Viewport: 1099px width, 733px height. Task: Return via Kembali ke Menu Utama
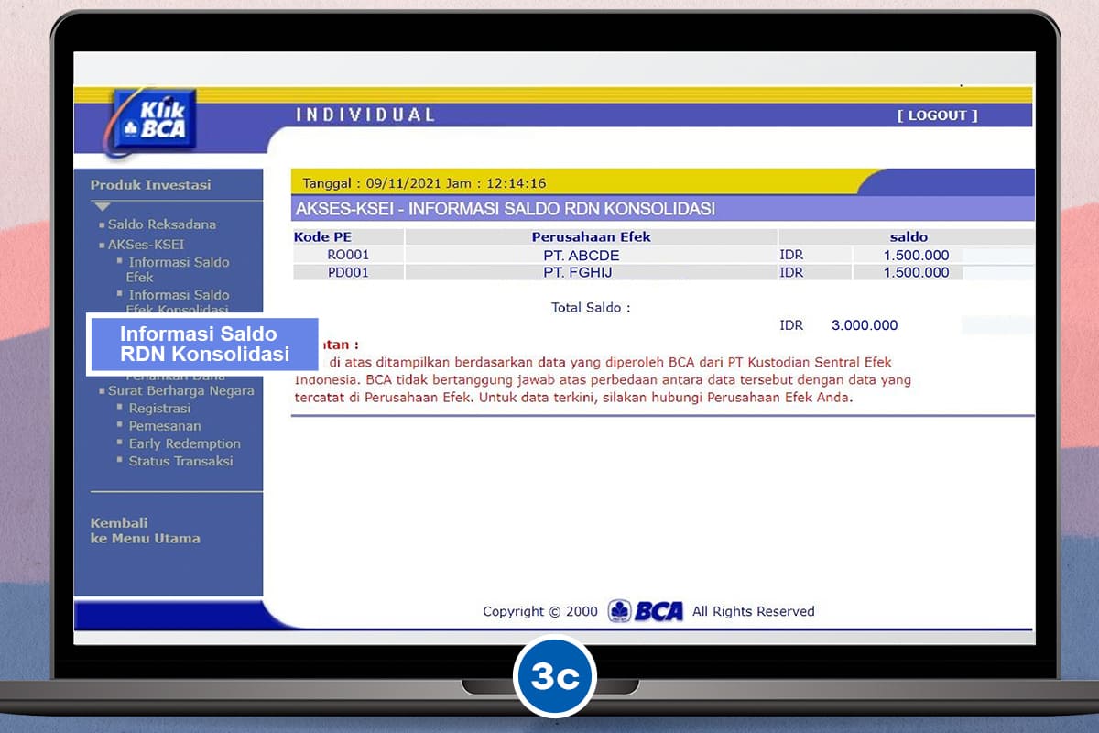[145, 531]
